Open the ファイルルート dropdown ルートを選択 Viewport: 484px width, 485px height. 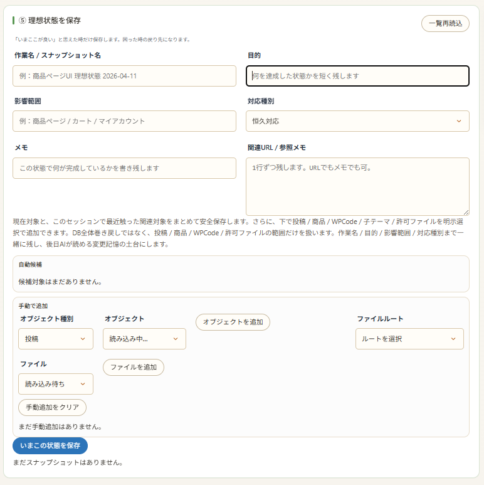click(409, 339)
